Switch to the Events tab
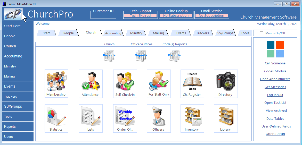 181,33
